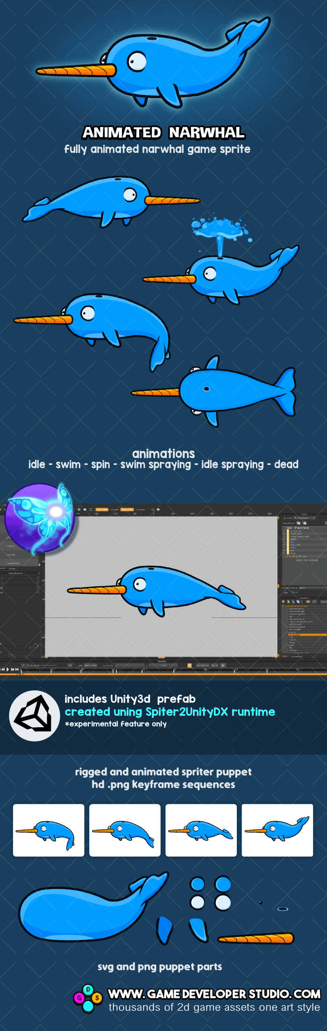Image resolution: width=327 pixels, height=1031 pixels.
Task: Select highlighted orange row in animations list
Action: point(307,634)
